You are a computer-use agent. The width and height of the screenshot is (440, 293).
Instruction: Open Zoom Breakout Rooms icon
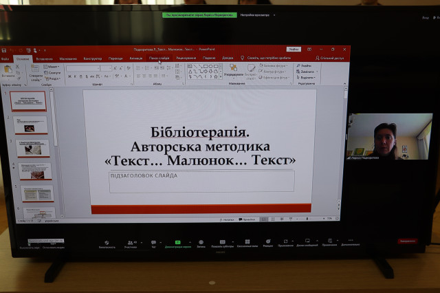pos(247,241)
